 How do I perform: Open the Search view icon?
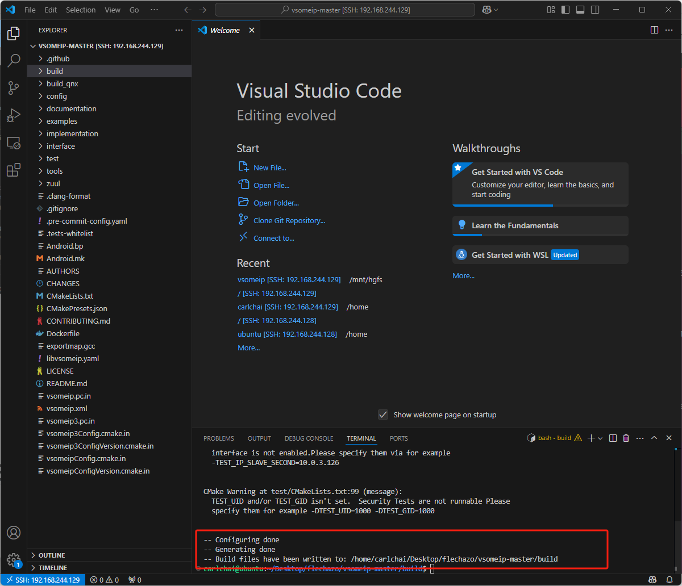14,61
